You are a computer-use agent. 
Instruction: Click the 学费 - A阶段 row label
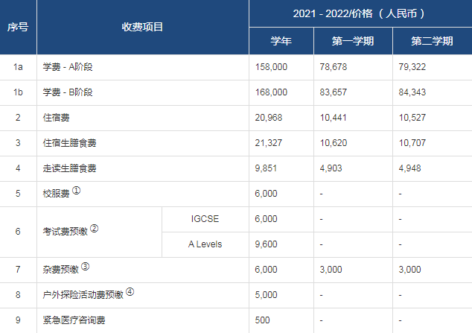tap(71, 67)
